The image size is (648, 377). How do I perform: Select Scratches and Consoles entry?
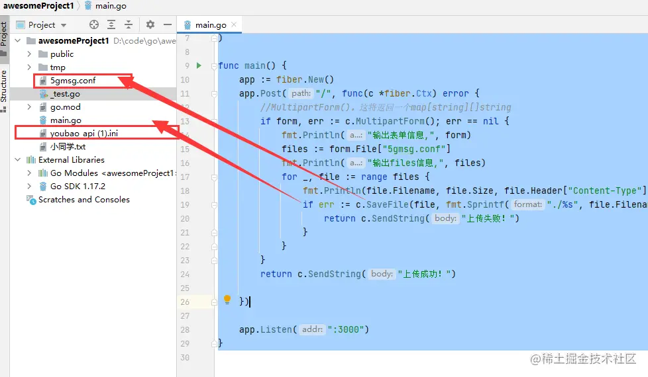pos(84,200)
